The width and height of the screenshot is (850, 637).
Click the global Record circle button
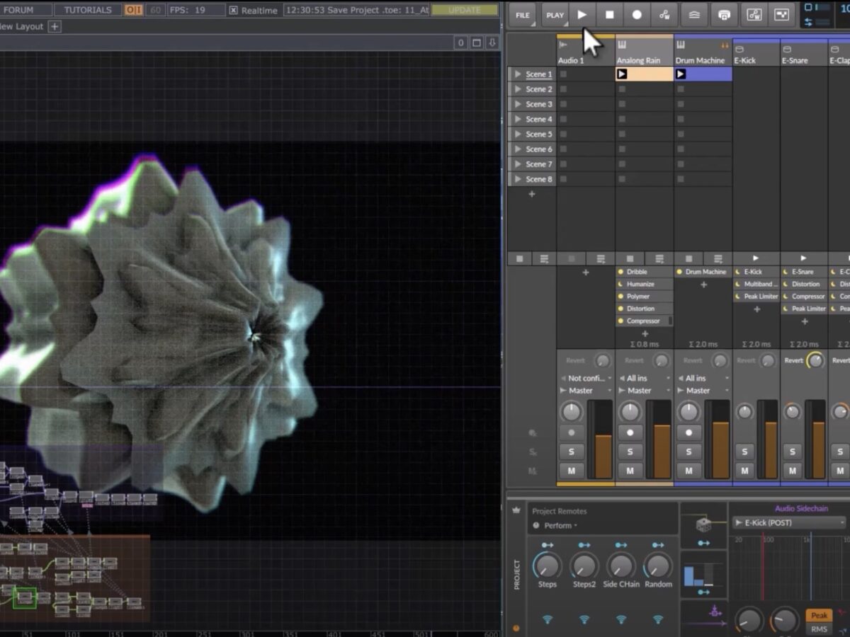point(637,15)
